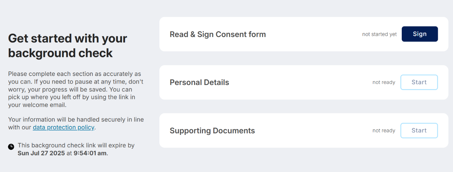
Task: Select the Supporting Documents section title
Action: point(212,131)
